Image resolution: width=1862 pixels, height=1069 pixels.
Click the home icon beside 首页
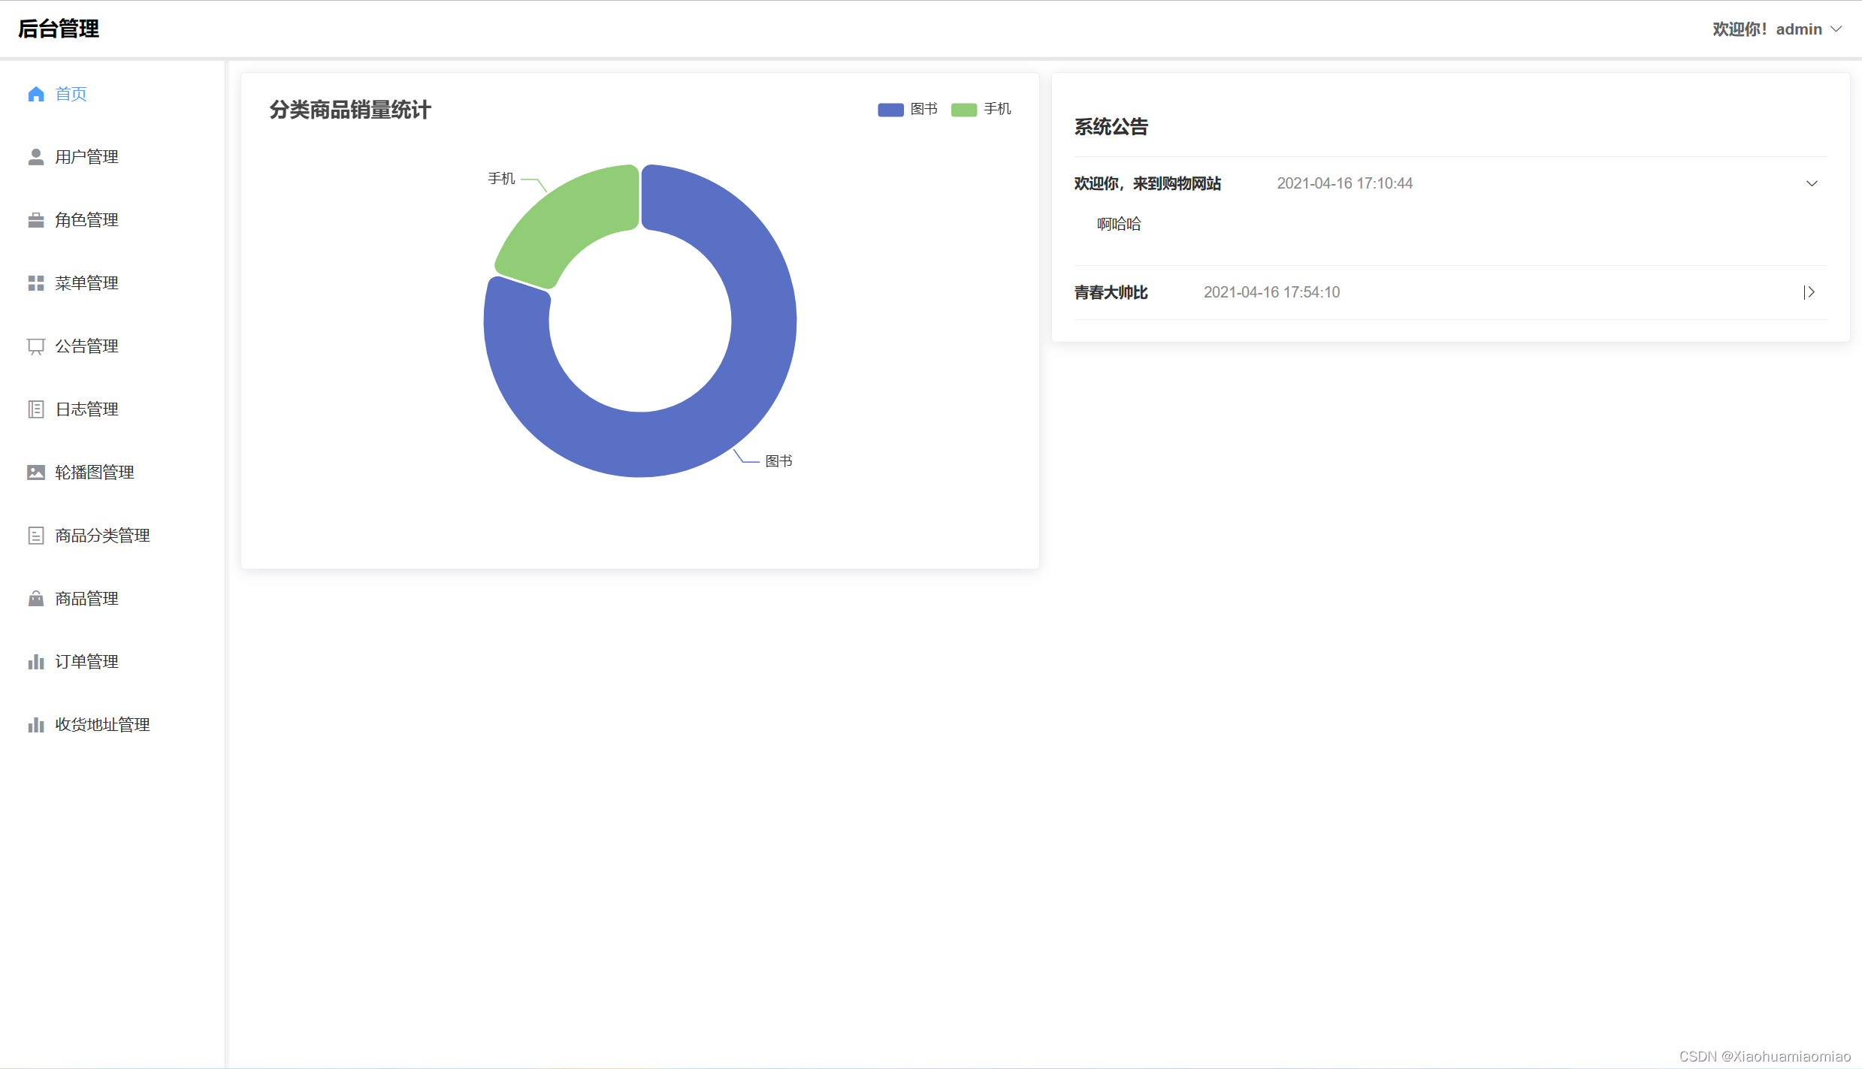(35, 94)
